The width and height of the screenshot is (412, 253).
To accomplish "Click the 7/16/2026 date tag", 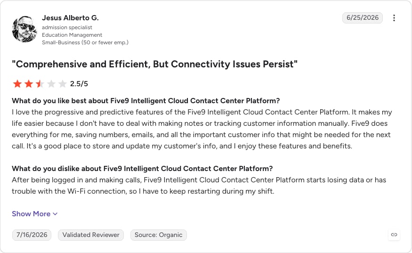I will [32, 235].
